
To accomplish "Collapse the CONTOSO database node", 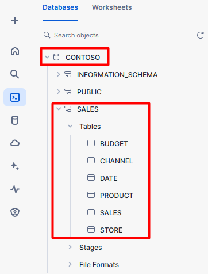I will click(x=47, y=57).
